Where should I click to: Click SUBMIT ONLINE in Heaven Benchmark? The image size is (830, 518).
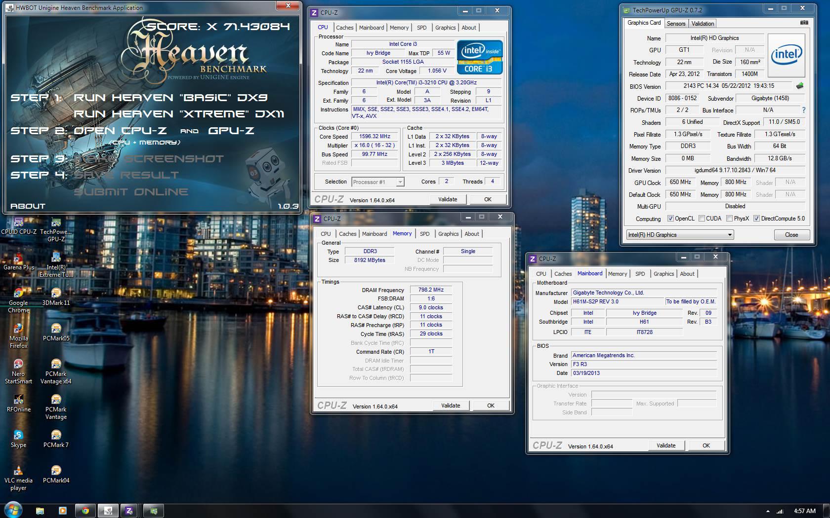(131, 192)
